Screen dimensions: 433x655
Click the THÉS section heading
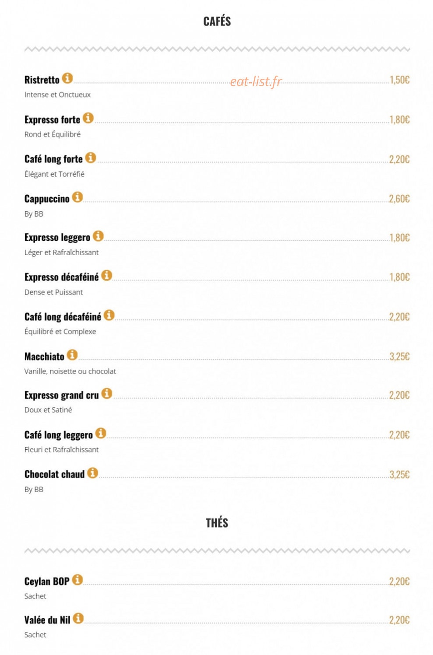217,523
